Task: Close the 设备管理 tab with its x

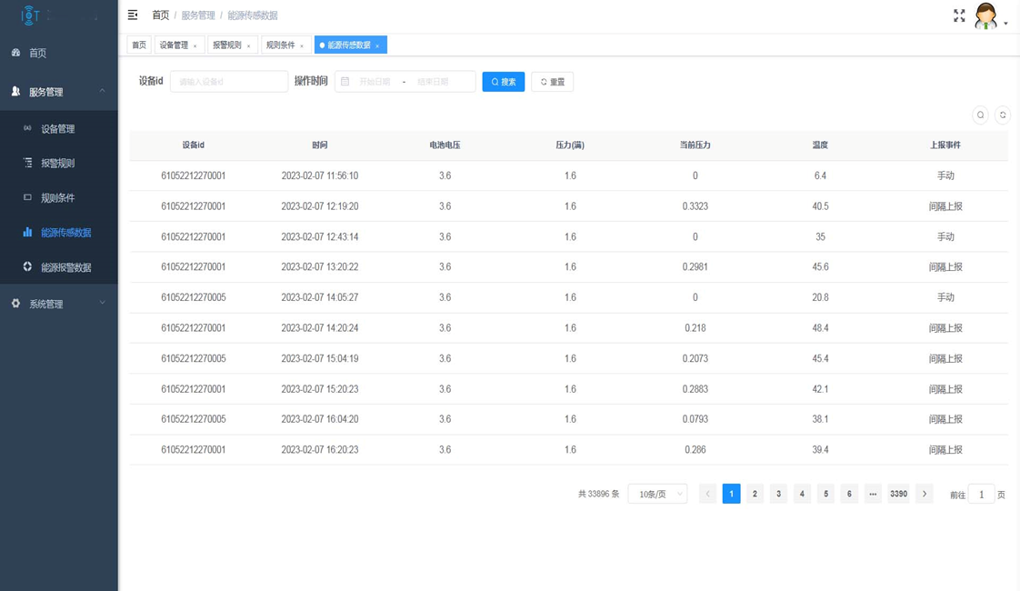Action: click(x=195, y=45)
